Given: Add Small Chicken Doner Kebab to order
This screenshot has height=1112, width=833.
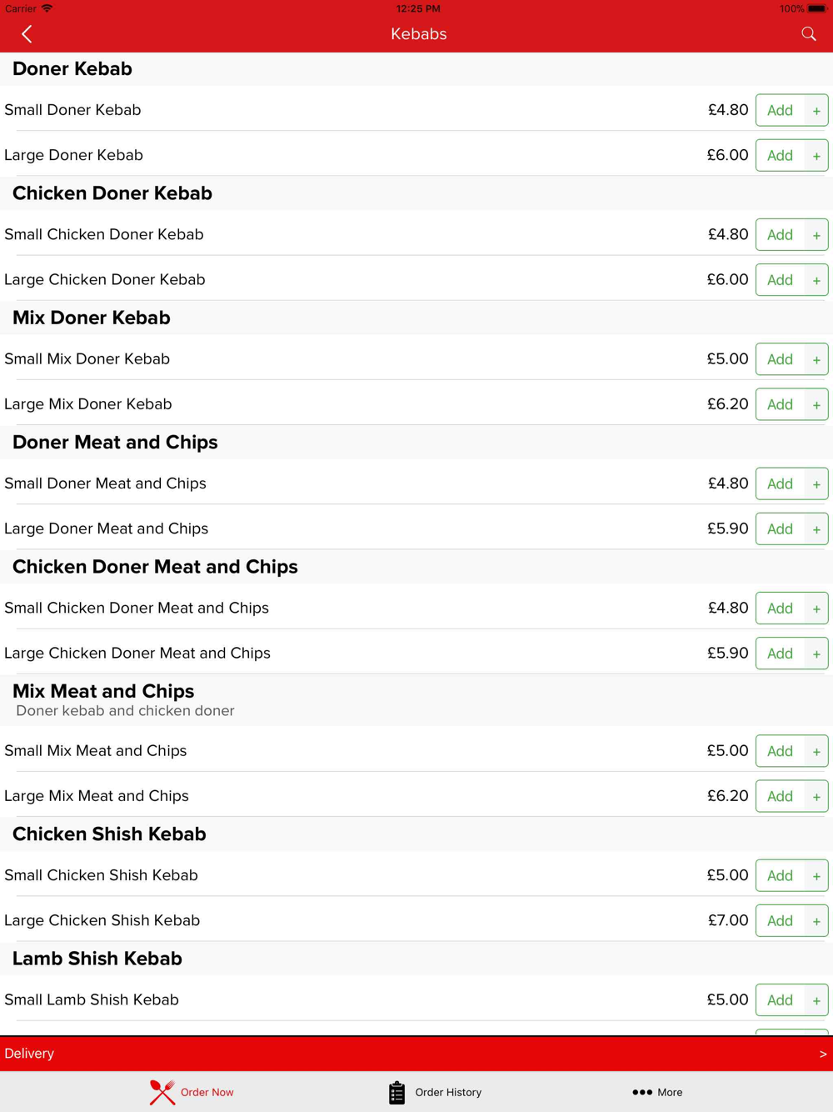Looking at the screenshot, I should 780,235.
